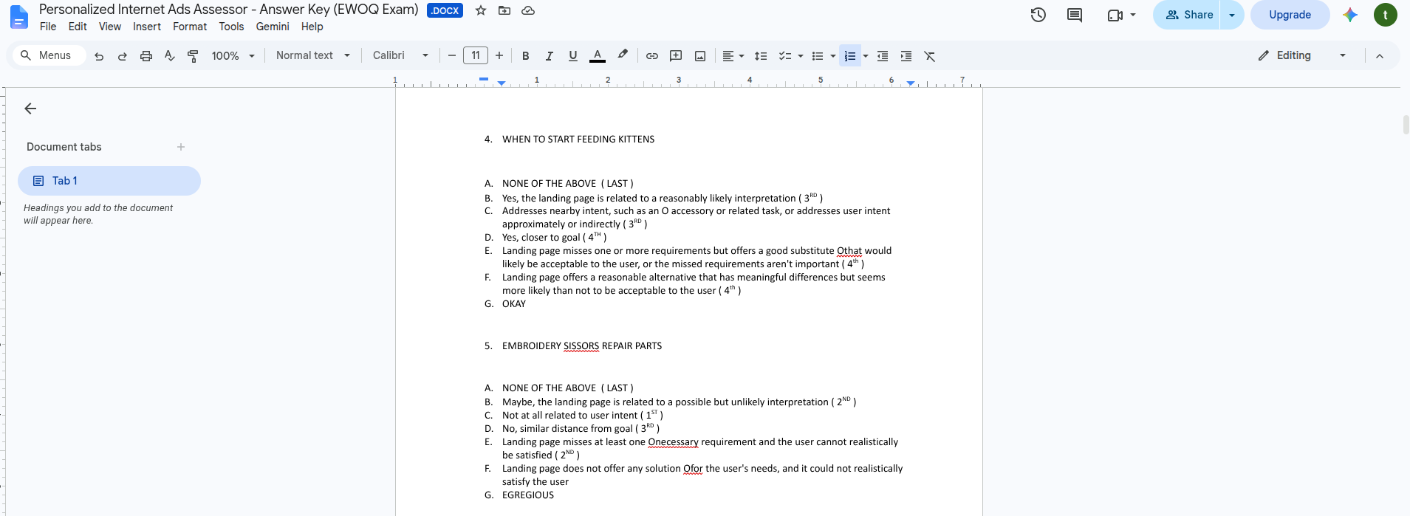
Task: Run spelling and grammar check
Action: click(x=170, y=56)
